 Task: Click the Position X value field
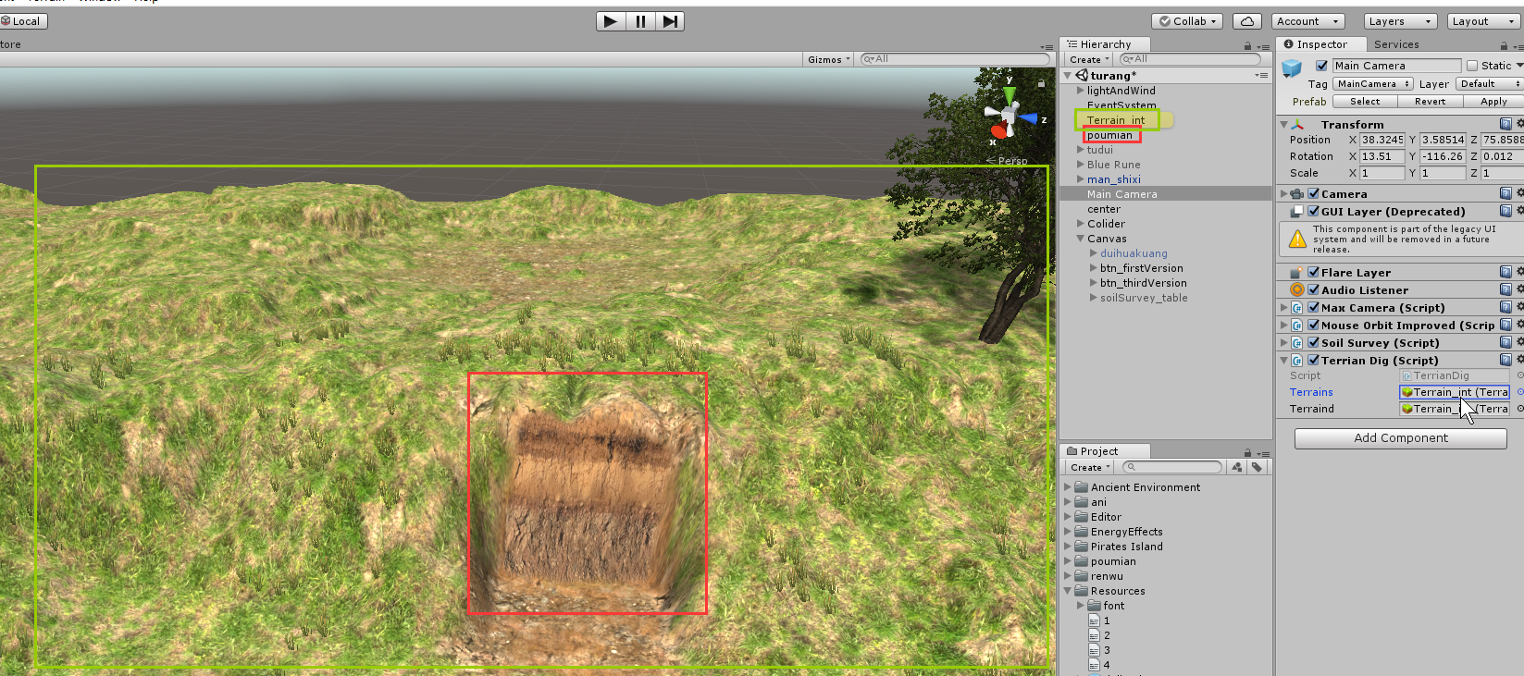(x=1382, y=140)
